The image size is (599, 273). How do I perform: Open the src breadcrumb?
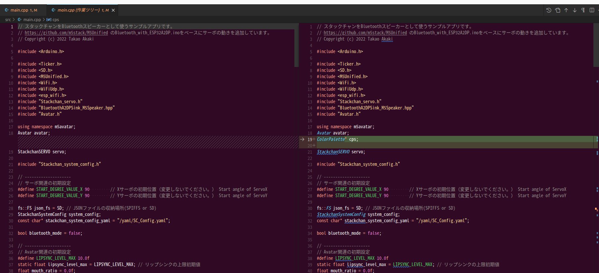[x=8, y=20]
